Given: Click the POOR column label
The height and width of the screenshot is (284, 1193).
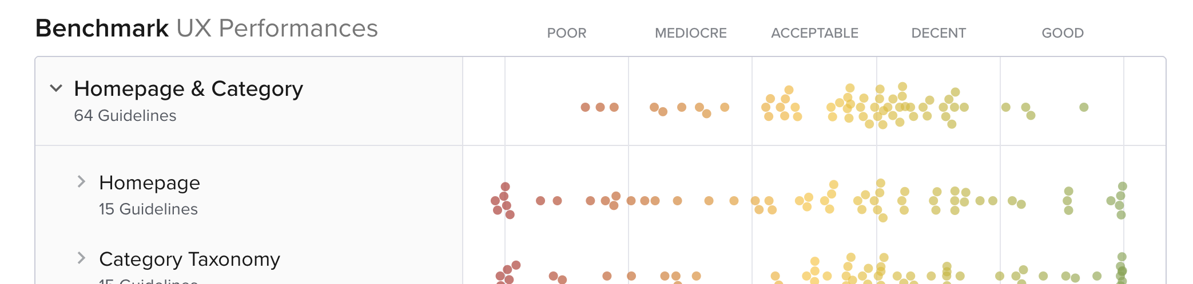Looking at the screenshot, I should pos(566,33).
